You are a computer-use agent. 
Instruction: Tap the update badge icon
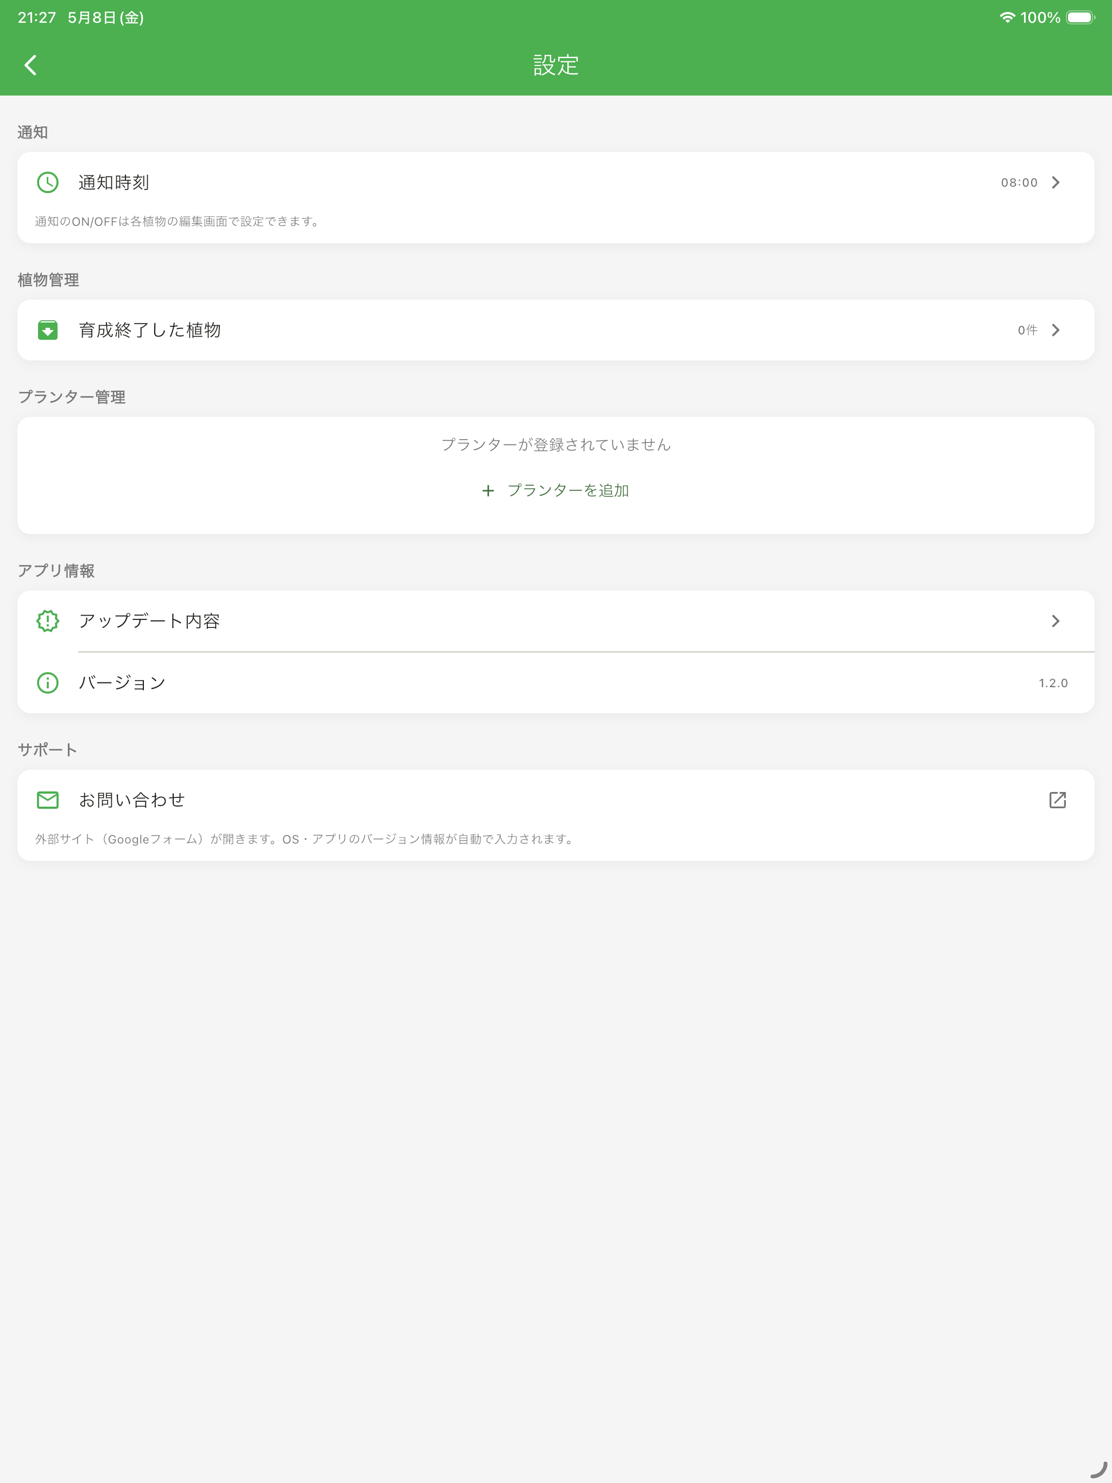tap(48, 621)
